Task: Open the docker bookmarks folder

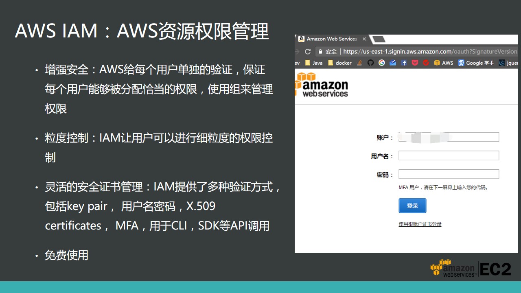Action: tap(339, 63)
